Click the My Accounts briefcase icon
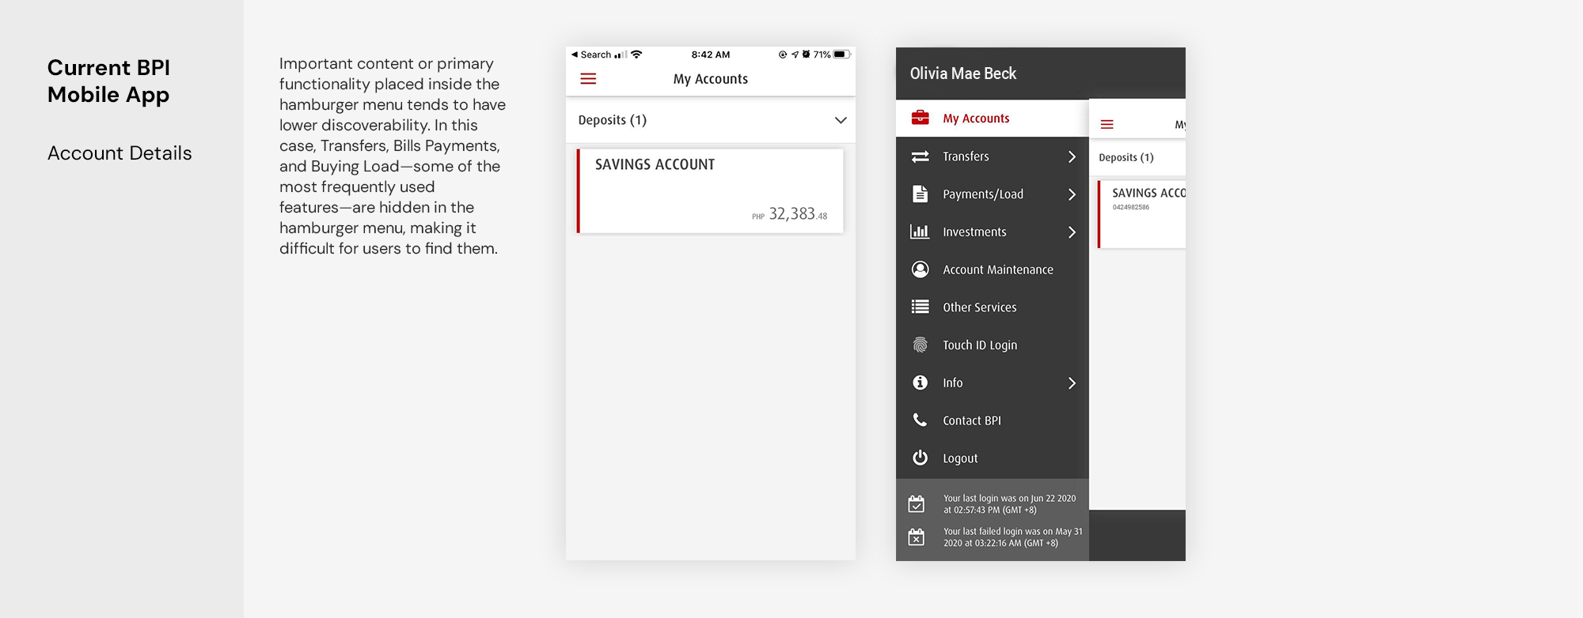1583x618 pixels. tap(920, 118)
